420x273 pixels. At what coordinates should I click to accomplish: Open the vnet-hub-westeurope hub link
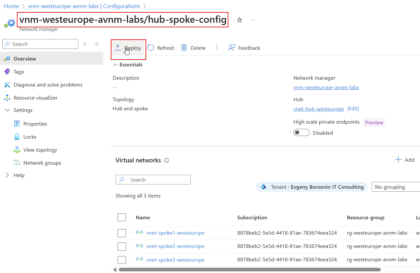coord(319,108)
